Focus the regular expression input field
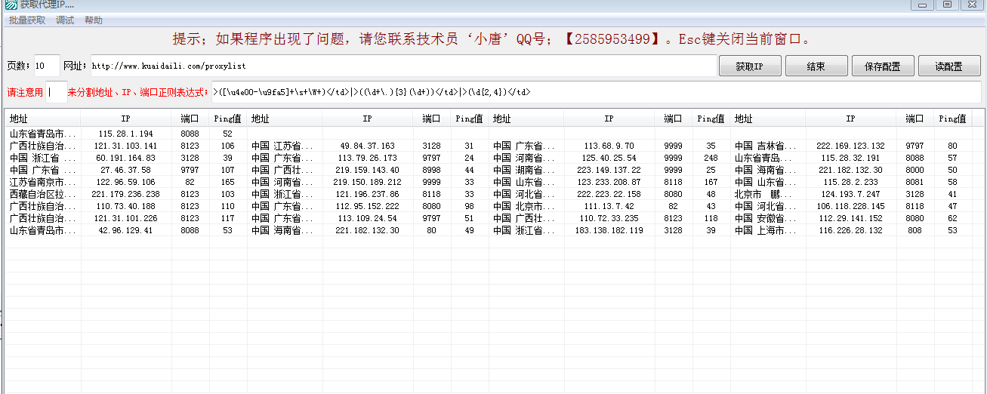Screen dimensions: 987x394 [596, 93]
